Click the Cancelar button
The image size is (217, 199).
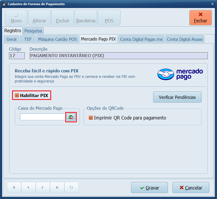pyautogui.click(x=191, y=188)
